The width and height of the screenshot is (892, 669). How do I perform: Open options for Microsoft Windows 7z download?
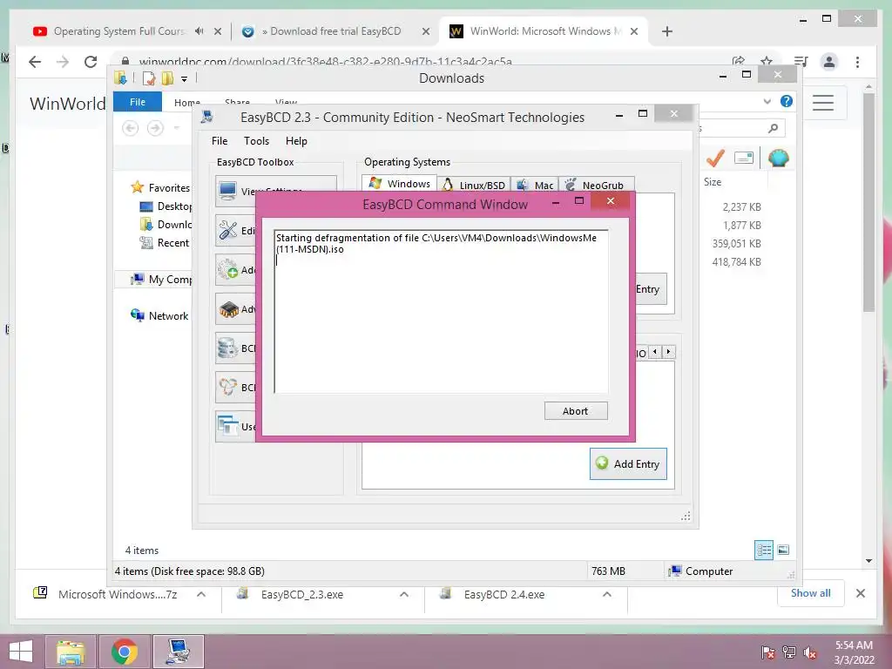[201, 594]
